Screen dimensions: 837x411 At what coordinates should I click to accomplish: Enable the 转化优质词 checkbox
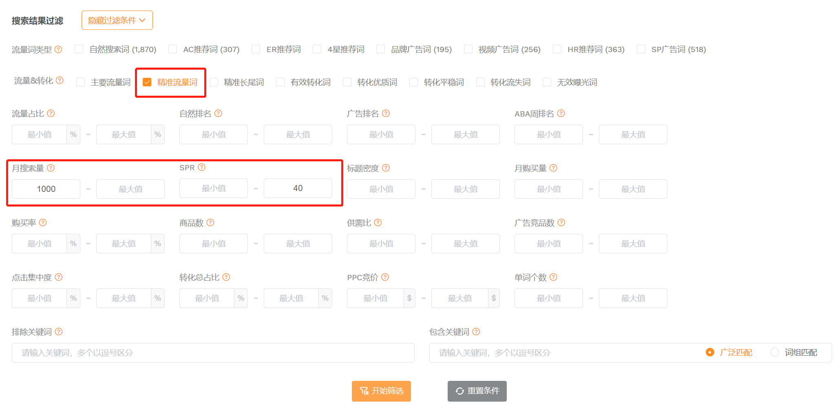pyautogui.click(x=347, y=82)
